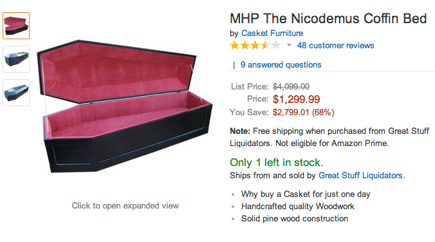This screenshot has width=435, height=242.
Task: Select the second closed coffin thumbnail
Action: [x=16, y=59]
